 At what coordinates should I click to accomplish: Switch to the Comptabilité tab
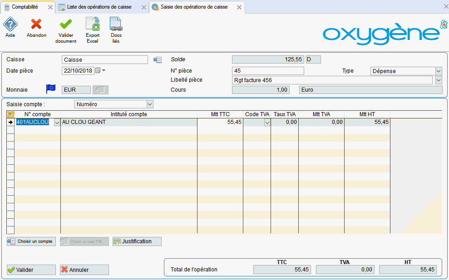[x=25, y=7]
